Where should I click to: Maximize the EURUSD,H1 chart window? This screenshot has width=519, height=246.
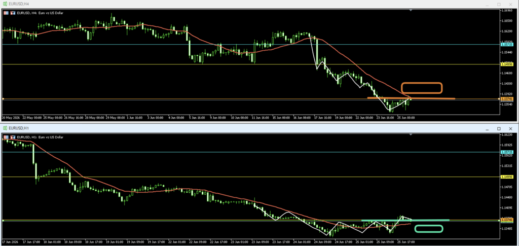[499, 128]
